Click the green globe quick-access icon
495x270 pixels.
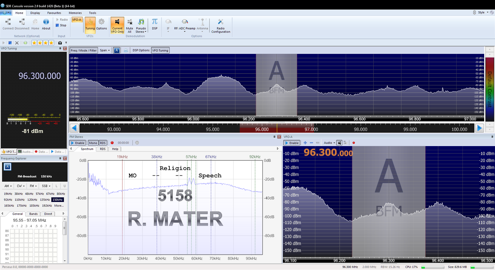click(x=25, y=42)
